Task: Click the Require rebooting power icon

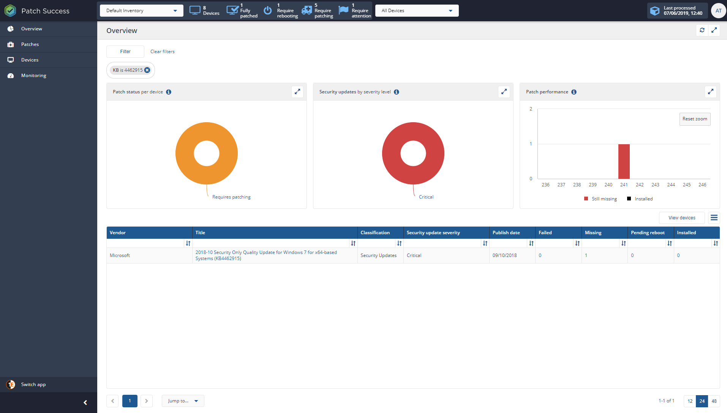Action: [x=268, y=10]
